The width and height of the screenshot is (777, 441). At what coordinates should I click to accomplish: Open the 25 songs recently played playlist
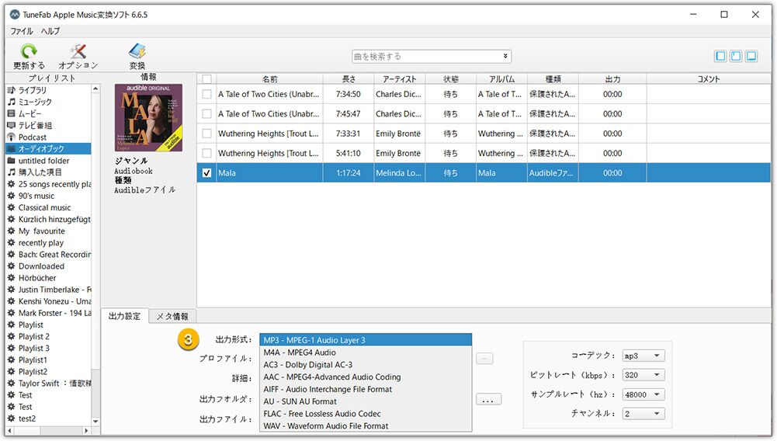pyautogui.click(x=54, y=184)
